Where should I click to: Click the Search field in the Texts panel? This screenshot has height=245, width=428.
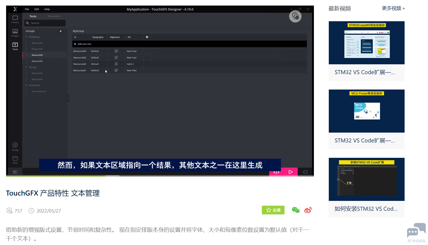point(45,23)
